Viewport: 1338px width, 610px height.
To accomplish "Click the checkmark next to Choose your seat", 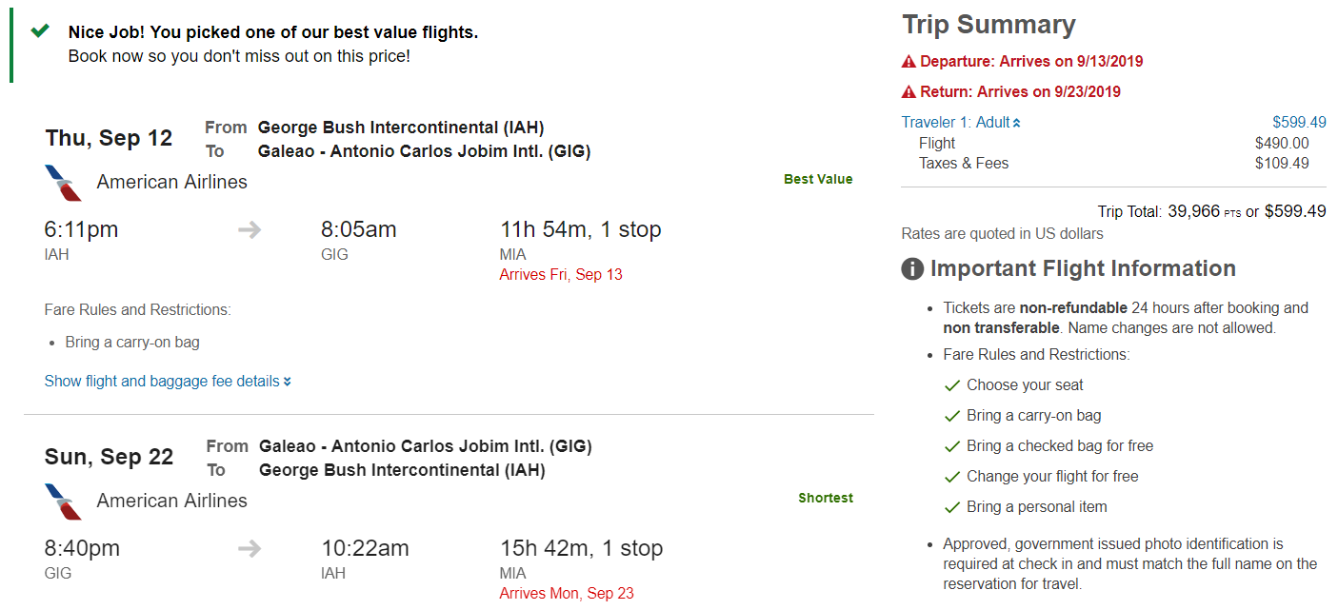I will [950, 385].
